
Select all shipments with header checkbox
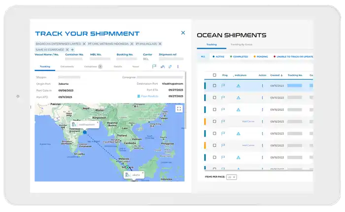(214, 75)
